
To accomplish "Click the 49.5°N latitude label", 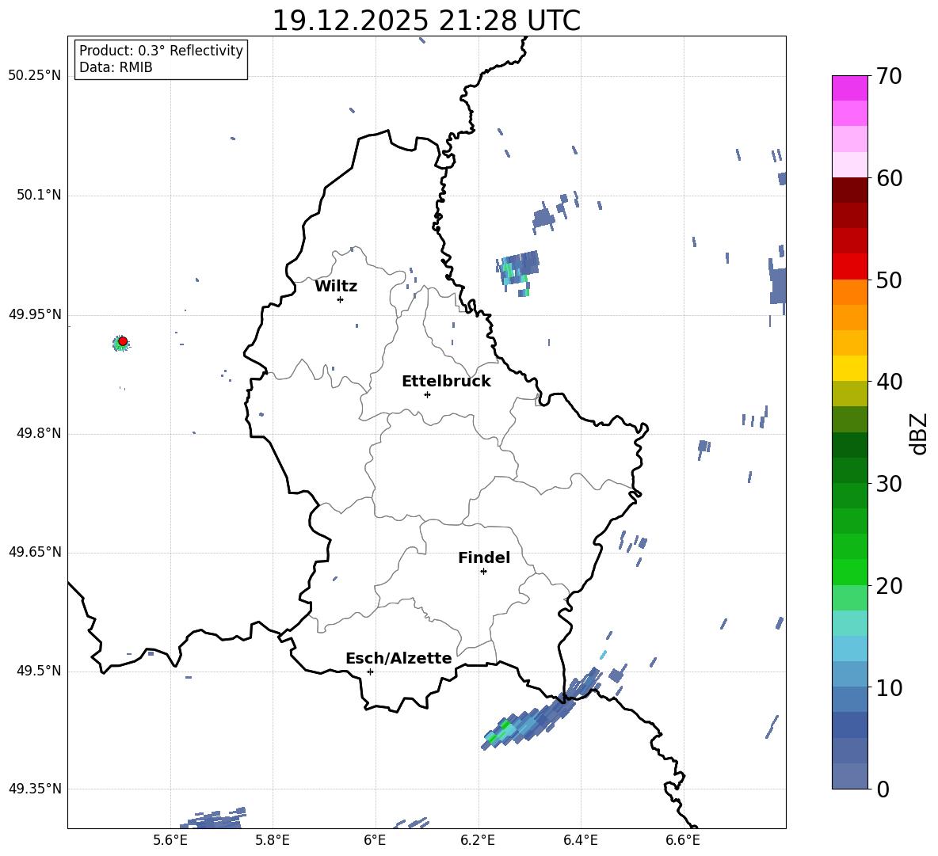I will pyautogui.click(x=38, y=671).
